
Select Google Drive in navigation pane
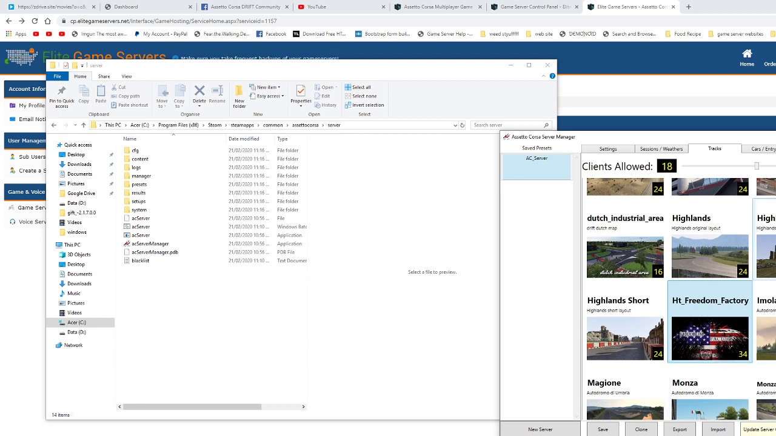pyautogui.click(x=81, y=193)
